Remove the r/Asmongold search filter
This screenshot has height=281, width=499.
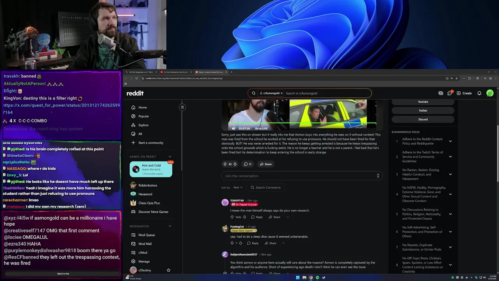click(281, 93)
